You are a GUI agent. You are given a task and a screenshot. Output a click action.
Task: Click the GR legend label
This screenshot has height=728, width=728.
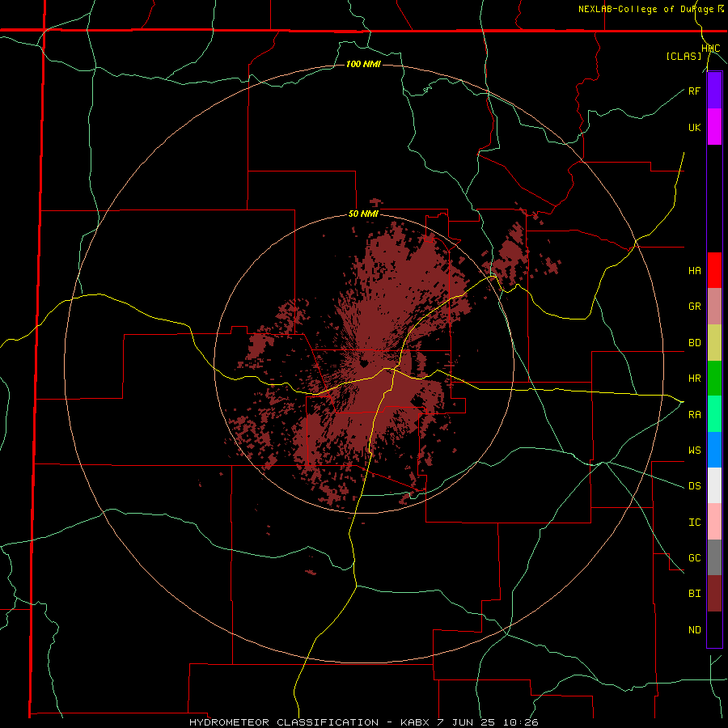click(x=694, y=307)
